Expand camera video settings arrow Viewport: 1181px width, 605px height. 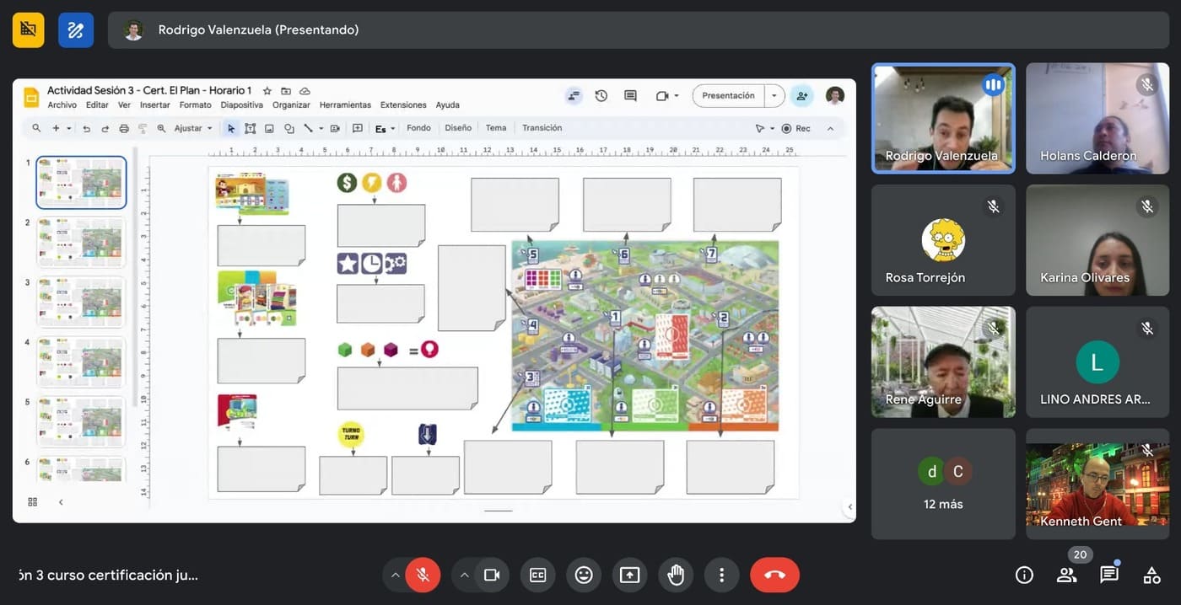(463, 575)
